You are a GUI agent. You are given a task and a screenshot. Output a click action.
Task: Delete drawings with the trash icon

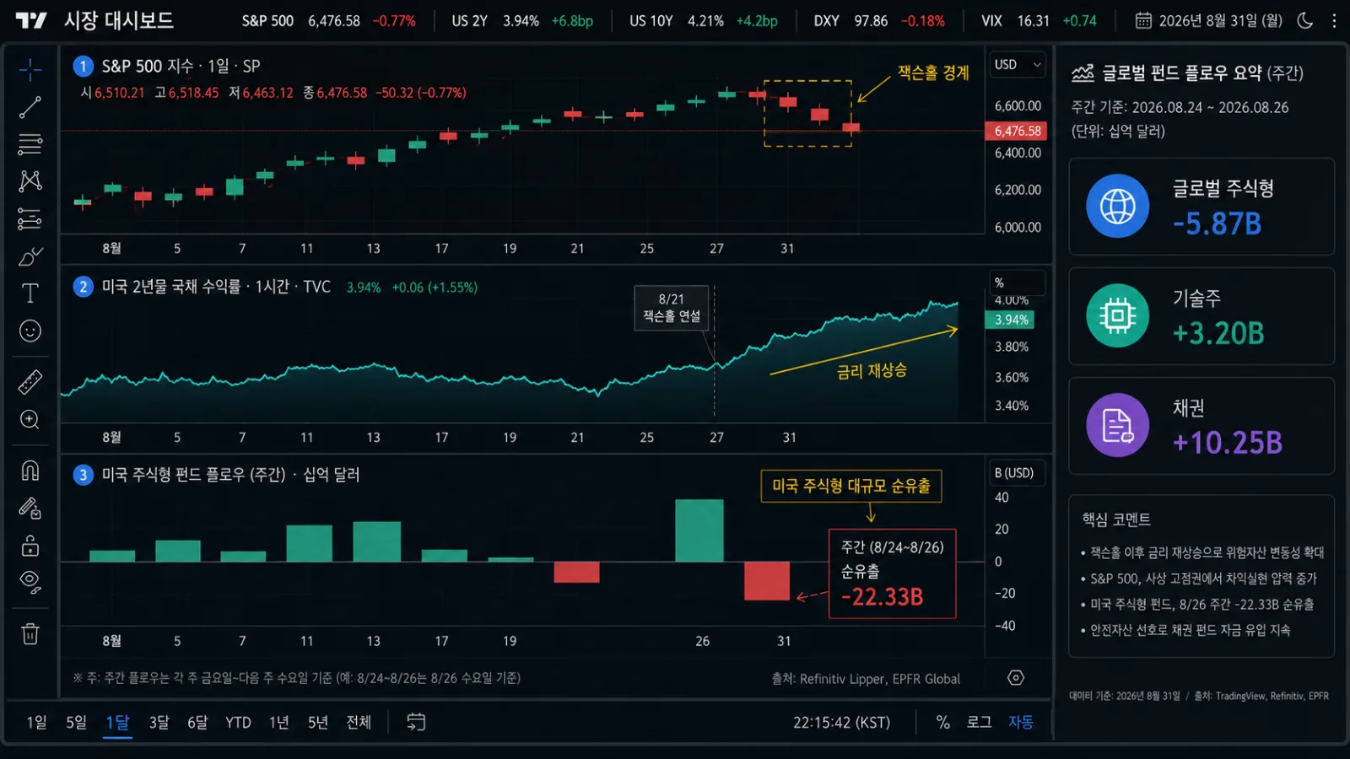[30, 633]
